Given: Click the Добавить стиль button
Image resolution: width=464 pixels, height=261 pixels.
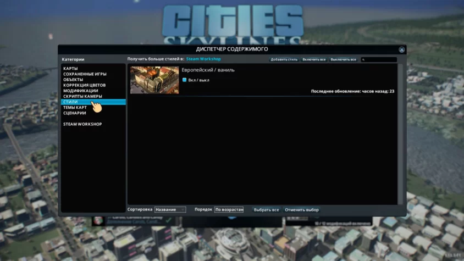Looking at the screenshot, I should (x=284, y=59).
